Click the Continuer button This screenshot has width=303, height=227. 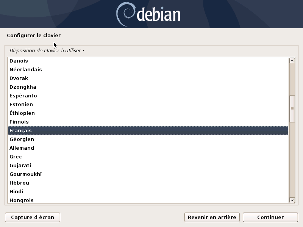point(270,217)
